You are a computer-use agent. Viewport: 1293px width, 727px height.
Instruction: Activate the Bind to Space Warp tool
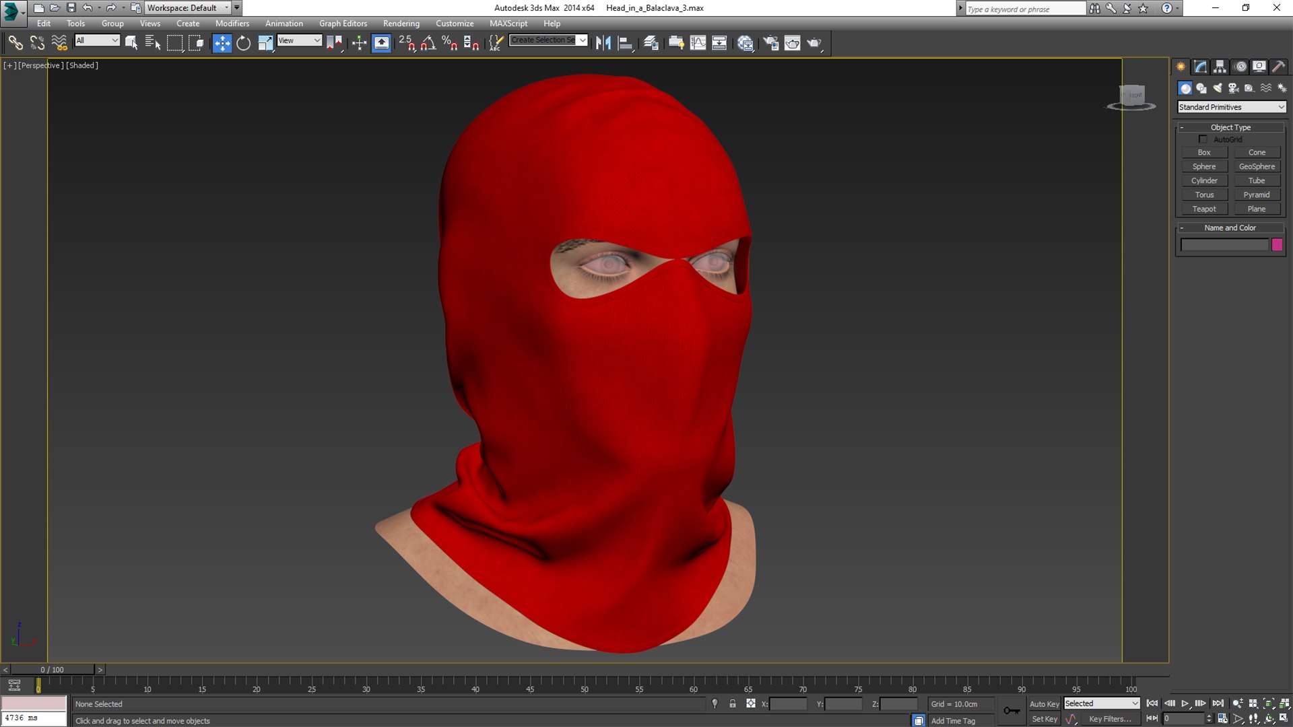[x=59, y=43]
